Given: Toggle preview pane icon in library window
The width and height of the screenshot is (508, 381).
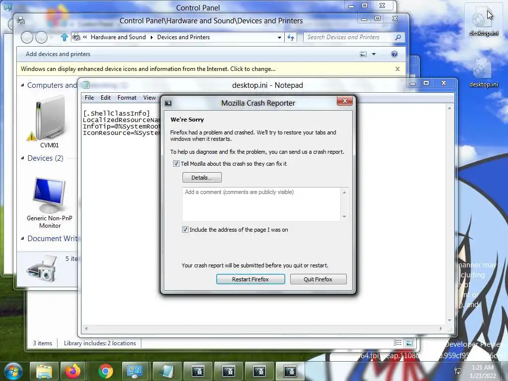Looking at the screenshot, I should tap(409, 343).
